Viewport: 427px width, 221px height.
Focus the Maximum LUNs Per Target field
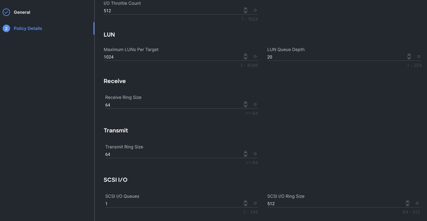tap(172, 57)
